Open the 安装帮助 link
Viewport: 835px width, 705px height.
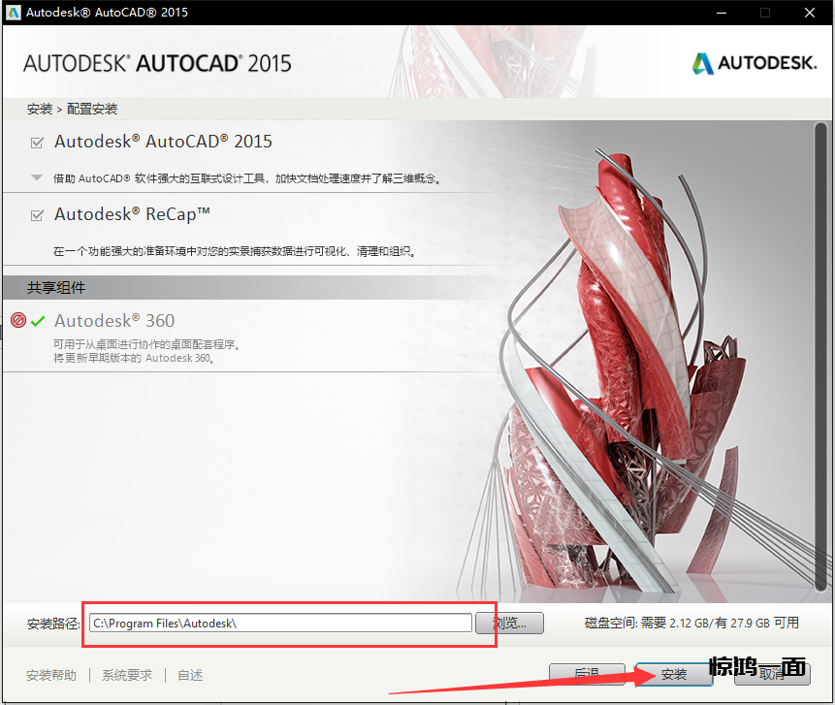tap(51, 675)
